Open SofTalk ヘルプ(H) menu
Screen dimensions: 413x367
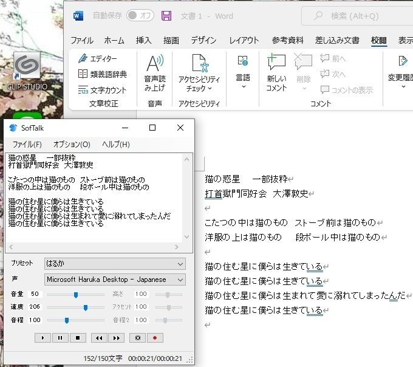coord(116,145)
